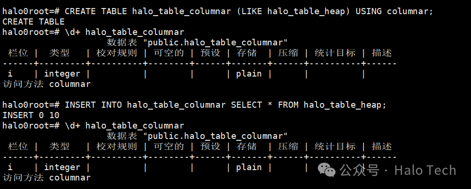Click the 存储 header in second table
Image resolution: width=471 pixels, height=189 pixels.
tap(246, 146)
